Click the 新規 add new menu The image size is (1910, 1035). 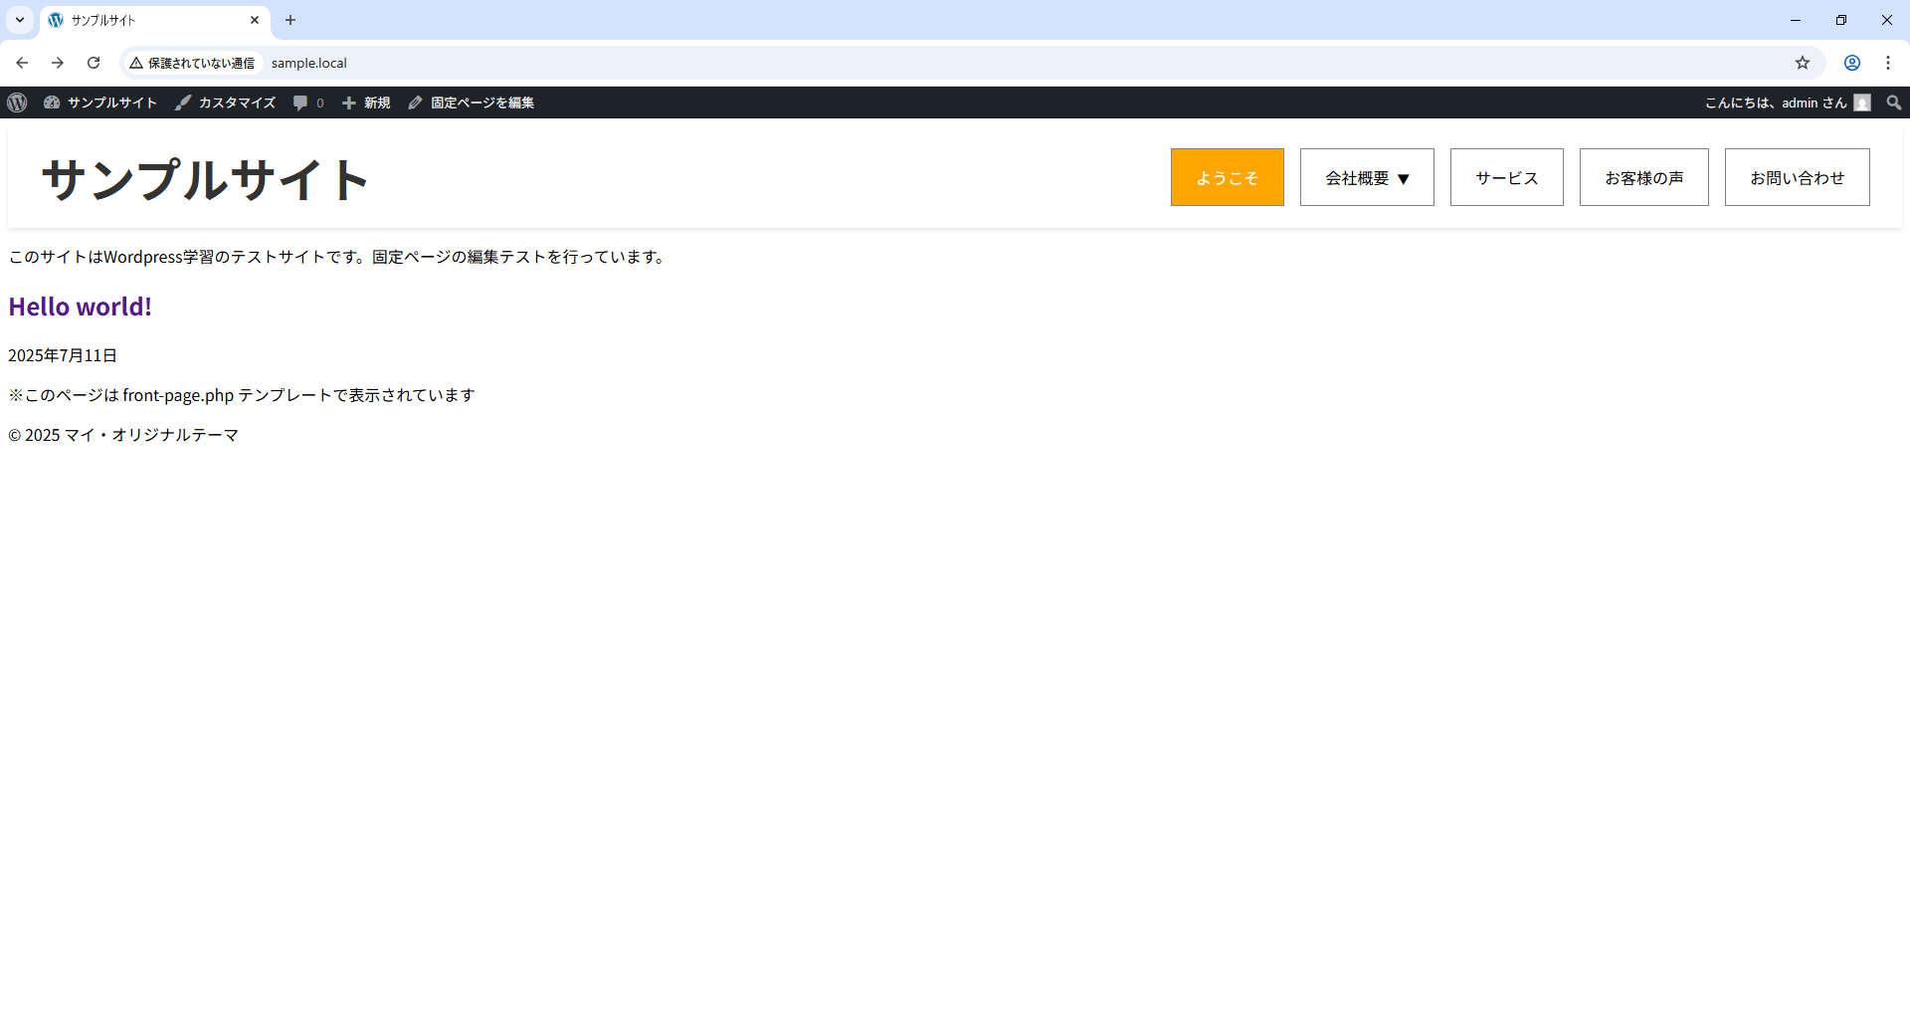pos(366,103)
